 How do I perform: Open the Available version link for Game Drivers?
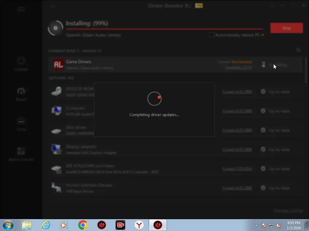(239, 68)
